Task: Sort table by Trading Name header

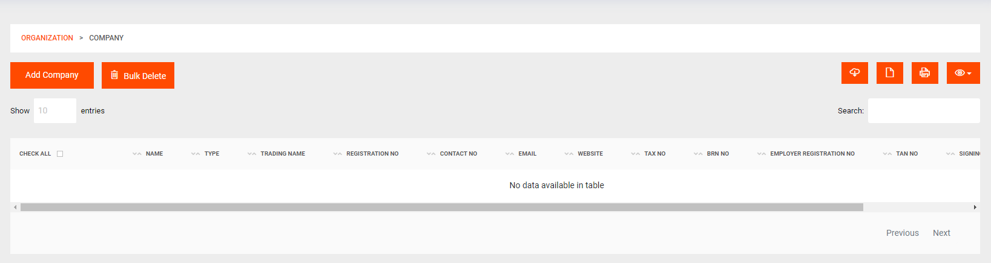Action: 282,154
